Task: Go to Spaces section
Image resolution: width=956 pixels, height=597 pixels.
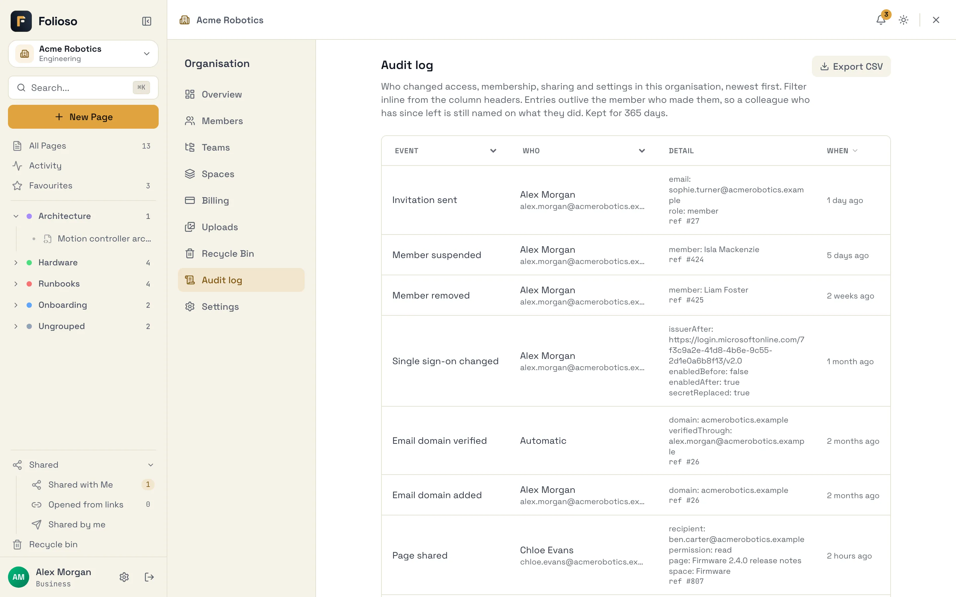Action: (x=241, y=174)
